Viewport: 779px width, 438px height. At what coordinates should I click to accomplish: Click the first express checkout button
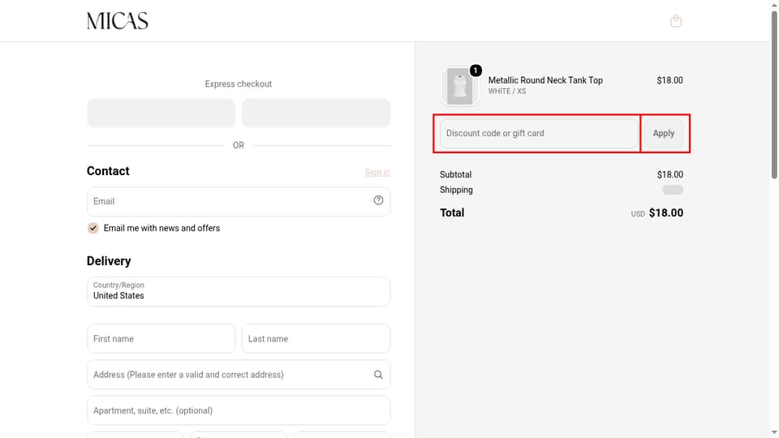tap(161, 113)
